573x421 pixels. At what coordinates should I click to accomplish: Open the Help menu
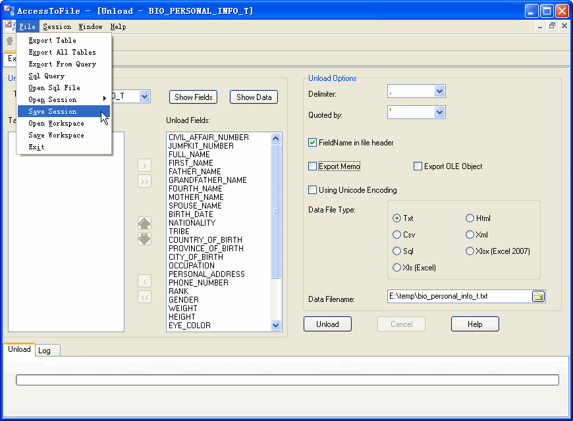[118, 27]
